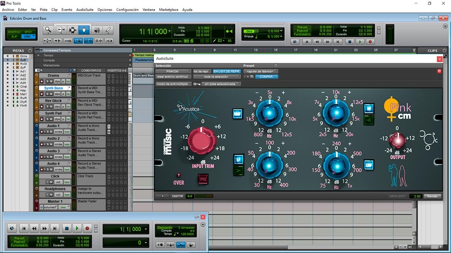Click Play in the main edit transport
The image size is (451, 253).
pyautogui.click(x=360, y=42)
